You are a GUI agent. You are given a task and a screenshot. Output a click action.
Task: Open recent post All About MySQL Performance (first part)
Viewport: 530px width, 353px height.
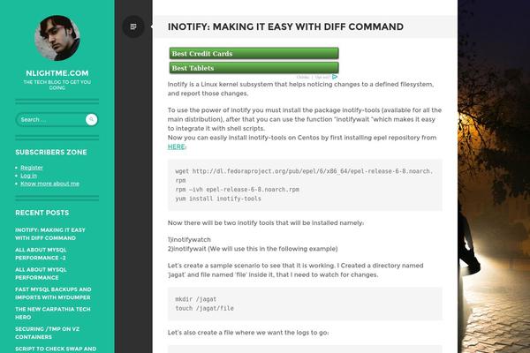(41, 274)
